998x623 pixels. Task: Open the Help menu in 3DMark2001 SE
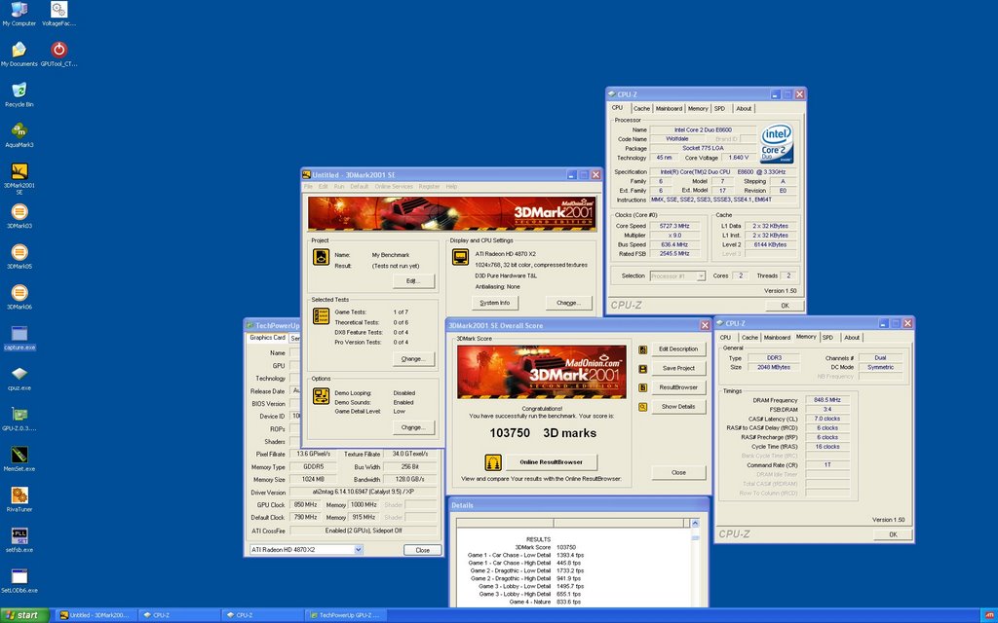[451, 186]
